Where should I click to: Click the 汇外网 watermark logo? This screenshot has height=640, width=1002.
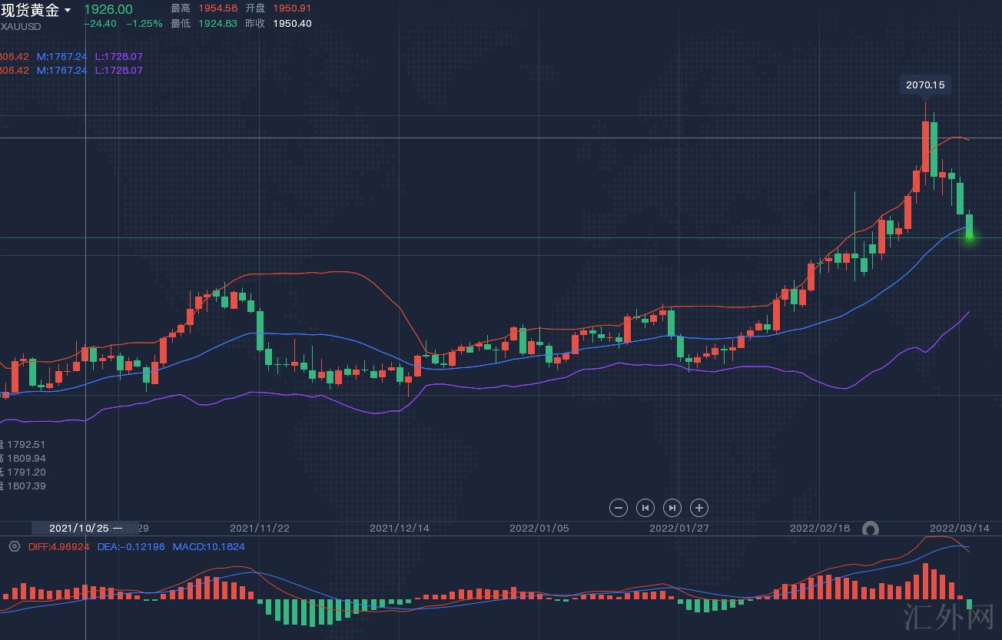pos(947,617)
